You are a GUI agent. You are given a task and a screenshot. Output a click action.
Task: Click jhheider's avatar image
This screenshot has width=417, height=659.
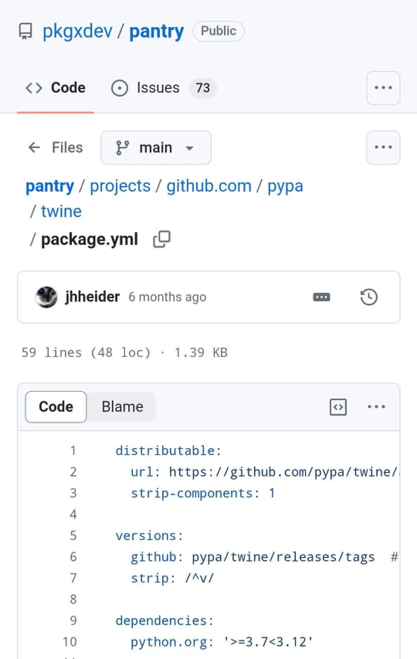(x=46, y=297)
